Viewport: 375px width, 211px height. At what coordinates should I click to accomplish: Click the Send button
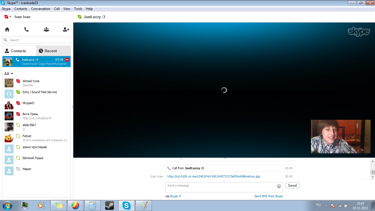click(x=292, y=185)
